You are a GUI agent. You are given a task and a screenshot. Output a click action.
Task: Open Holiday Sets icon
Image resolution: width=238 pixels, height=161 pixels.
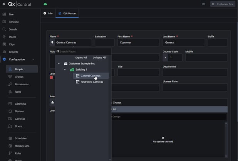click(10, 146)
